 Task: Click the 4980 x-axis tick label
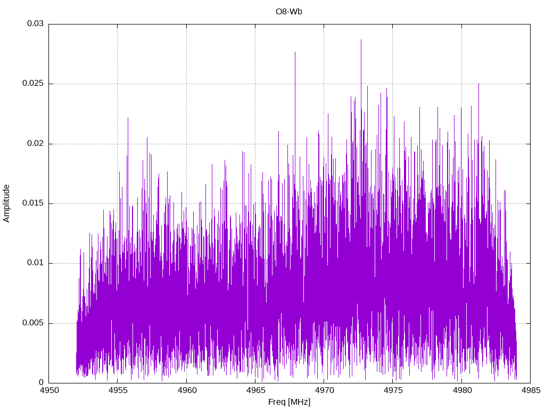pyautogui.click(x=461, y=390)
